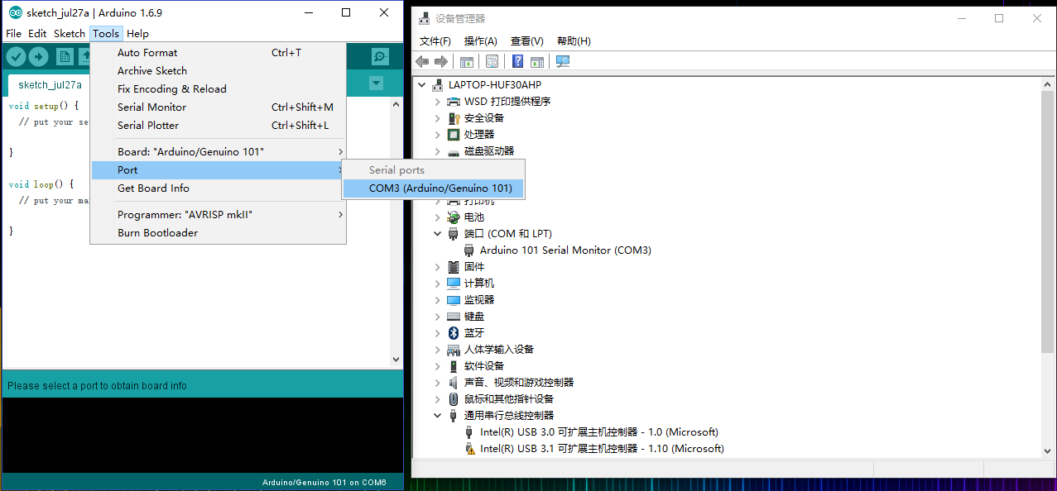This screenshot has height=491, width=1057.
Task: Click the Device Manager scrollbar up arrow
Action: (x=1048, y=83)
